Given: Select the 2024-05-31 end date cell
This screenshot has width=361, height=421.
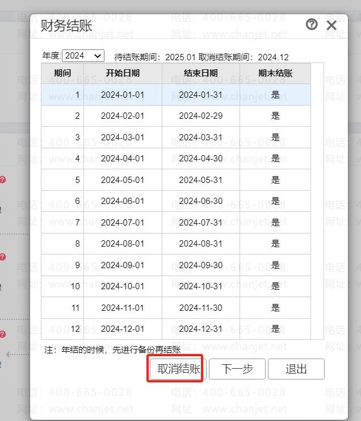Looking at the screenshot, I should pos(201,180).
